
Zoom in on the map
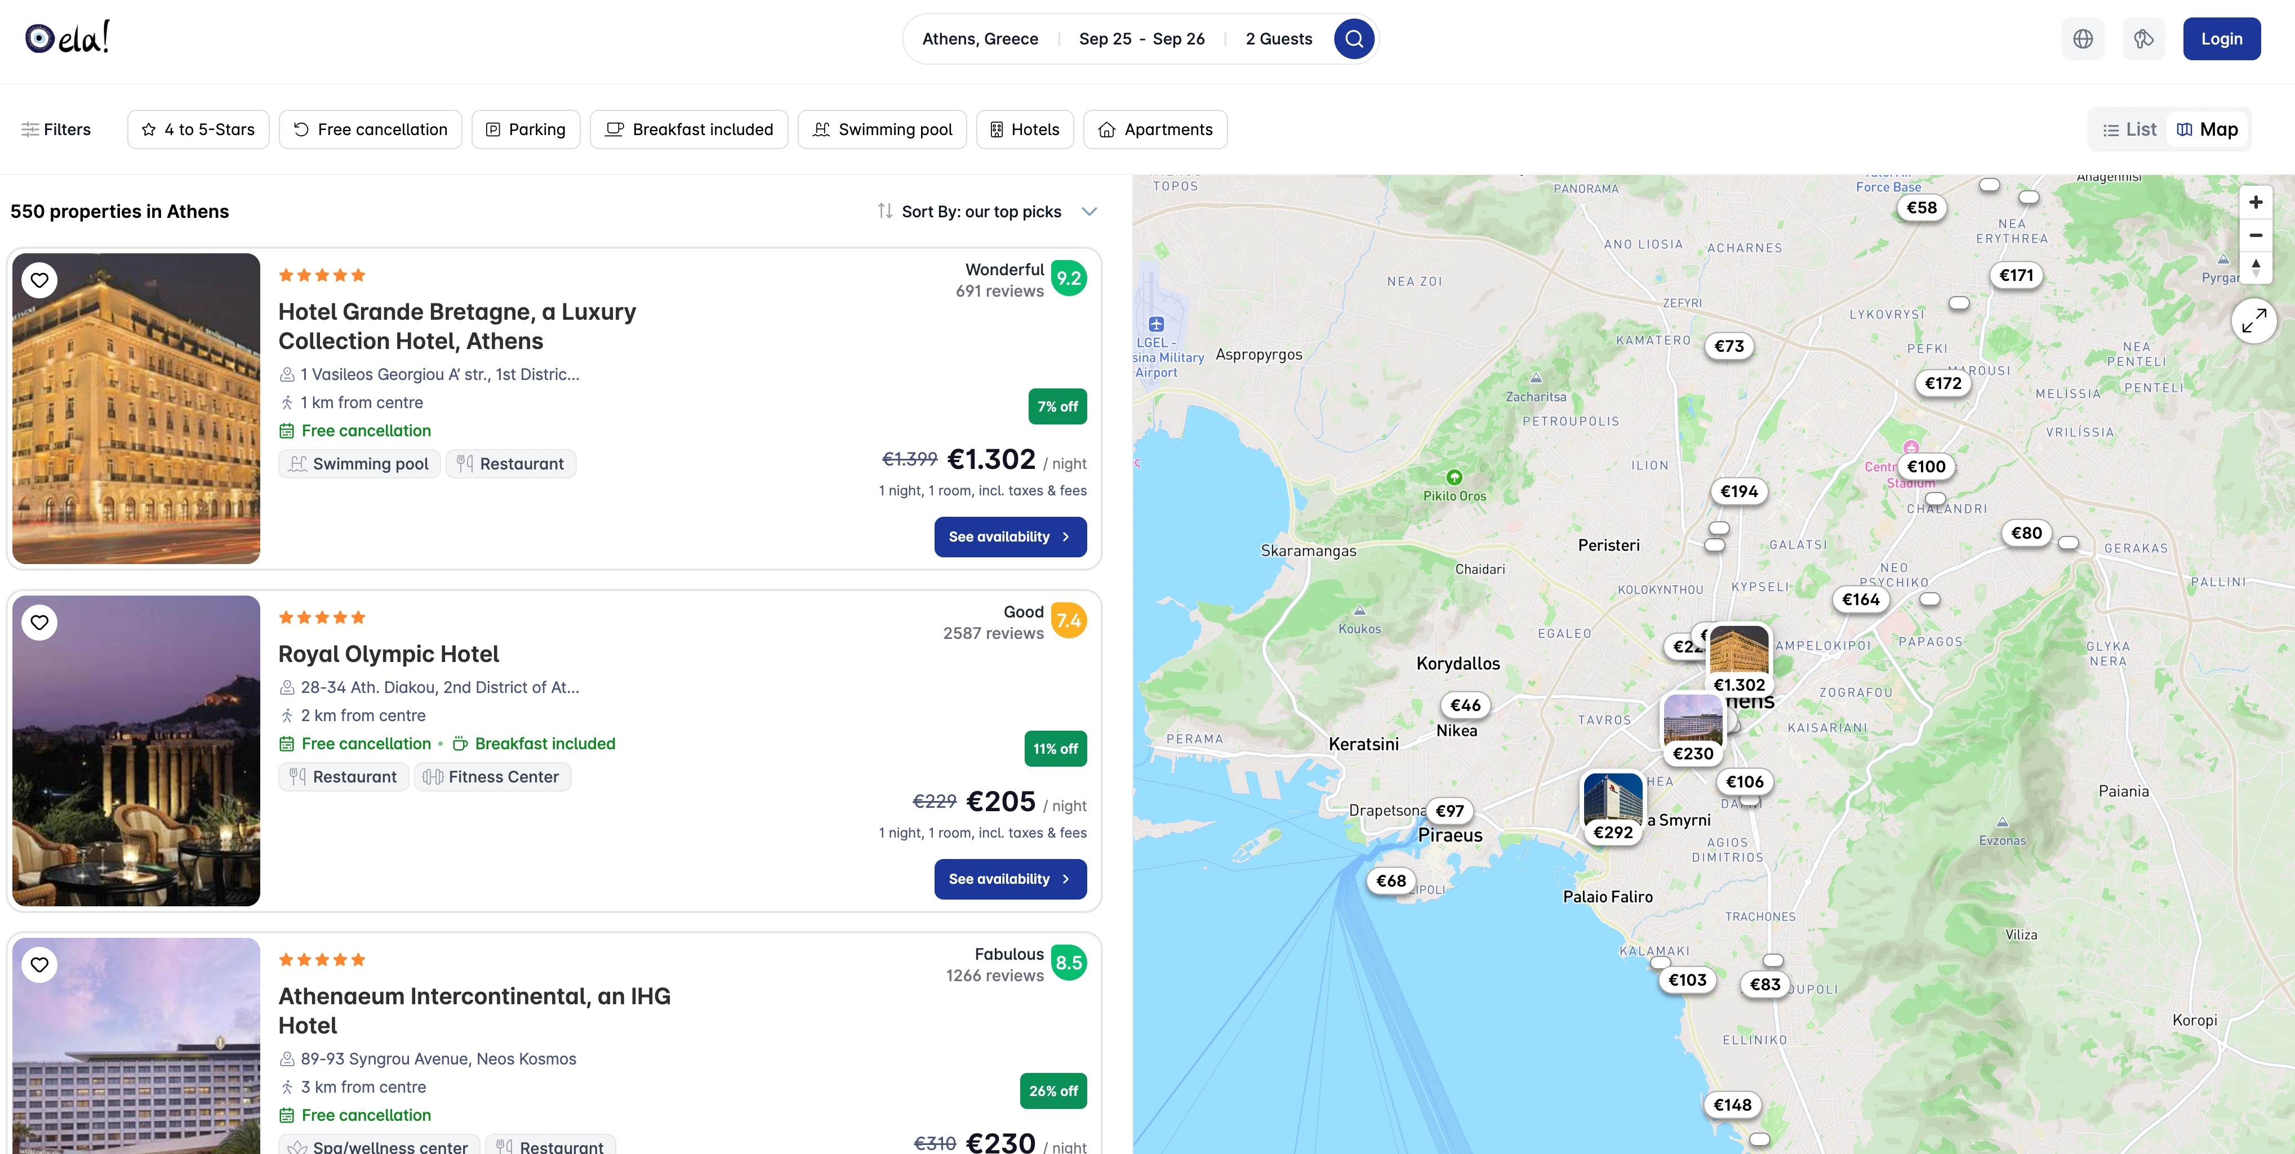(x=2255, y=203)
